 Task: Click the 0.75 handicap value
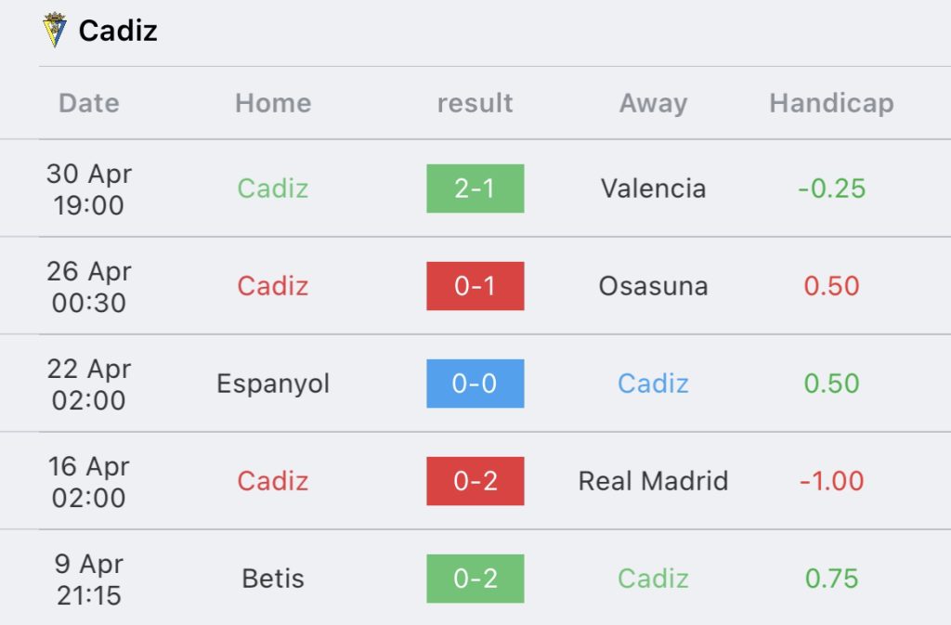coord(831,579)
